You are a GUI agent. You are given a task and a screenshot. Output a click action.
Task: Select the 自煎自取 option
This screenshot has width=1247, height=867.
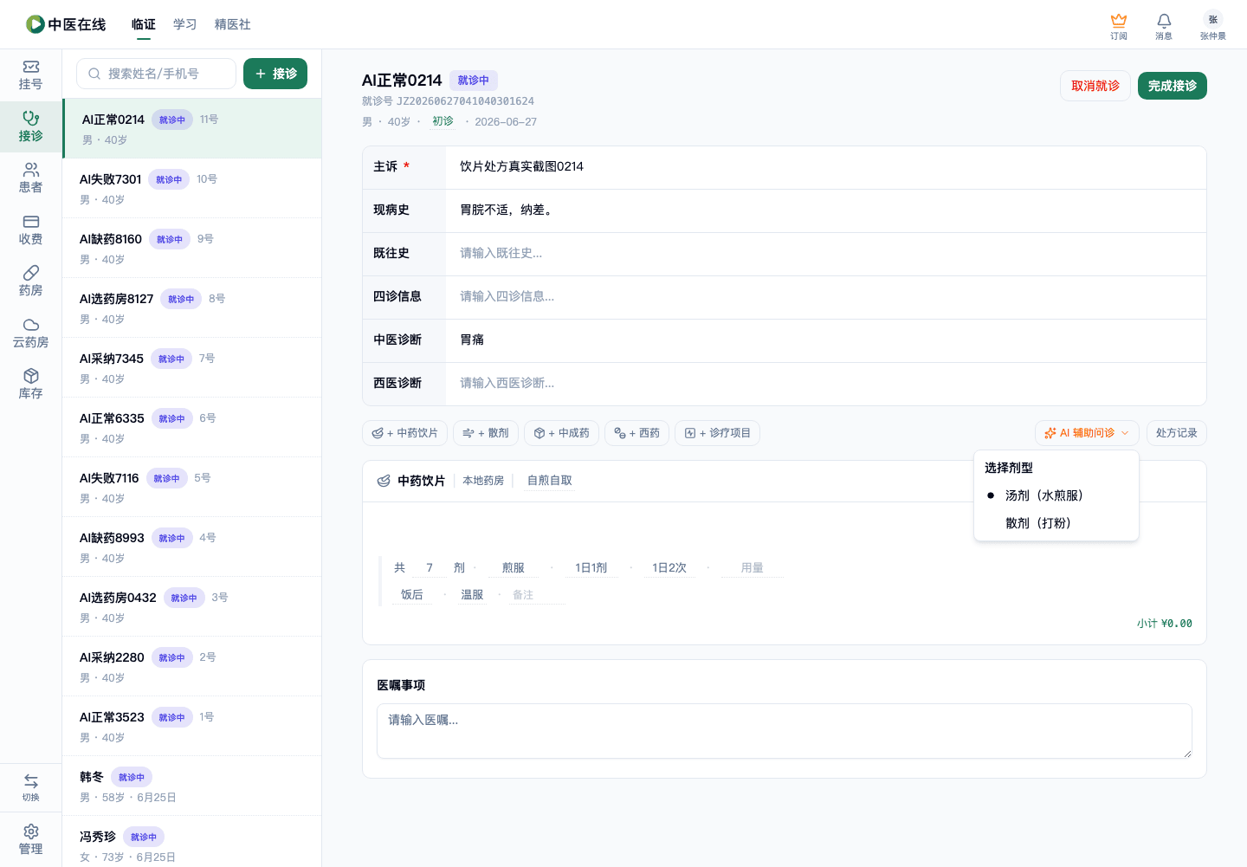(550, 481)
